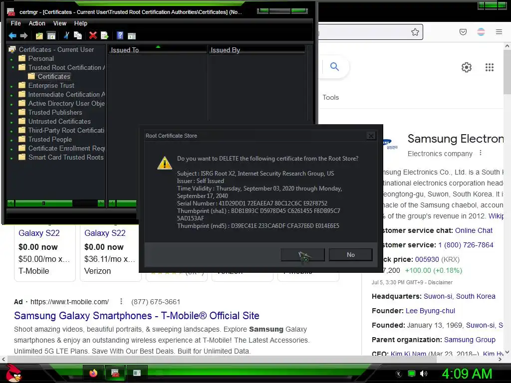Toggle the show/hide console tree icon
Screen dimensions: 511x383
point(51,36)
